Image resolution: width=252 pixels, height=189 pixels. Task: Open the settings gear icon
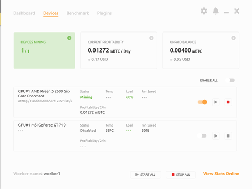click(x=204, y=11)
